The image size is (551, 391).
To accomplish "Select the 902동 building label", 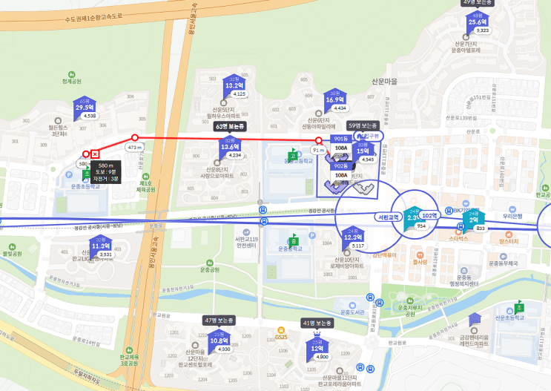I will (x=341, y=166).
